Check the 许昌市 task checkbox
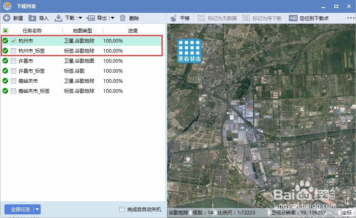The width and height of the screenshot is (356, 218). pyautogui.click(x=13, y=61)
